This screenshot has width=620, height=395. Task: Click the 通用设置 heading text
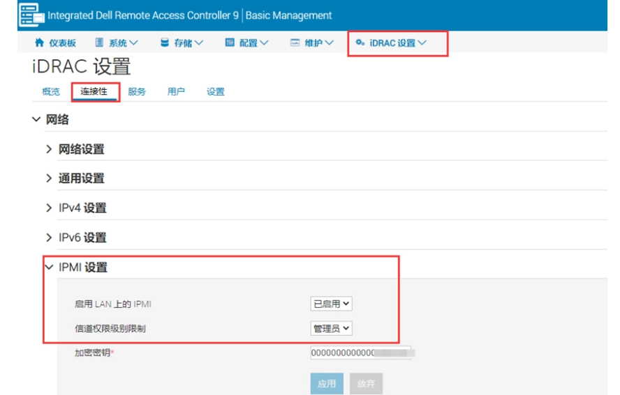click(x=82, y=178)
